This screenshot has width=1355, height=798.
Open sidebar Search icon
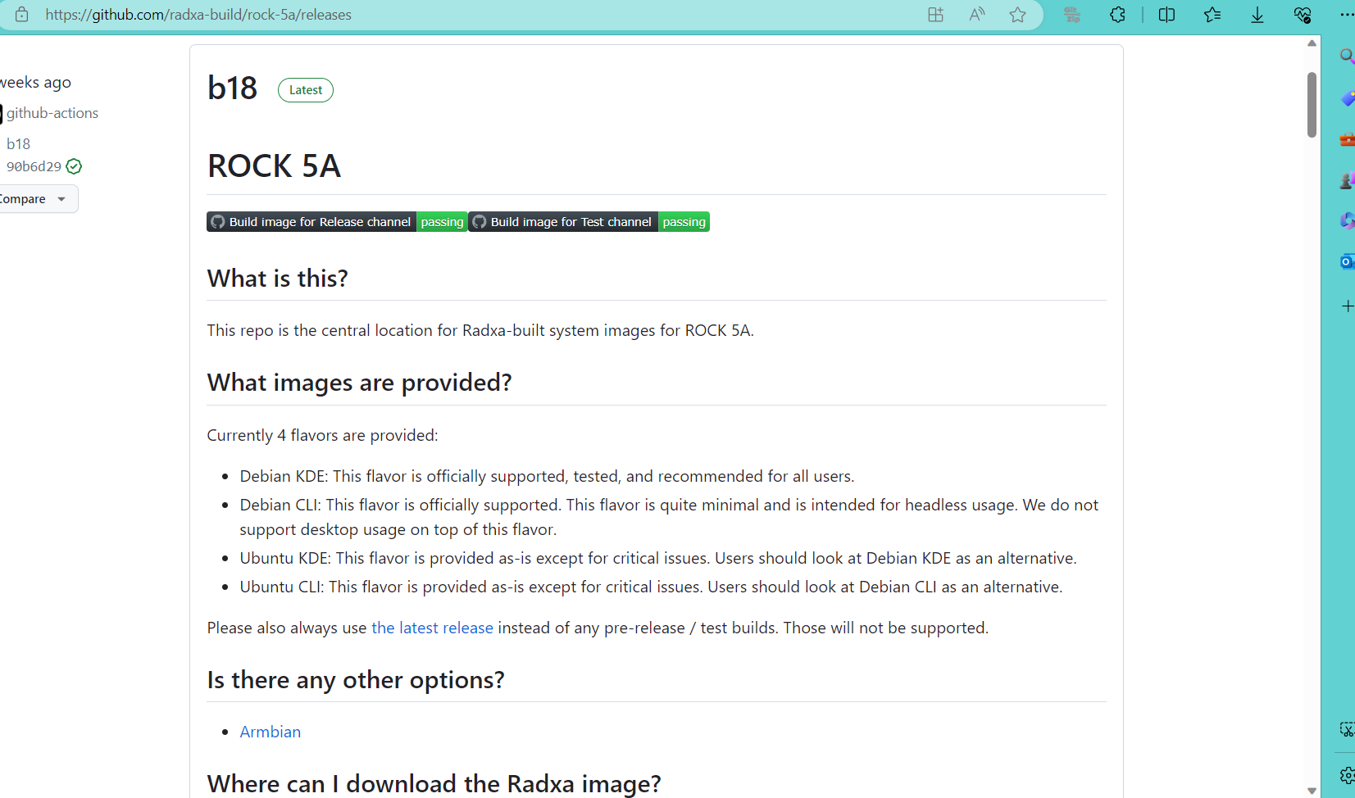click(x=1347, y=56)
